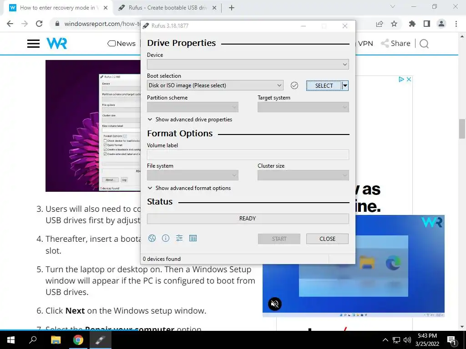Viewport: 466px width, 349px height.
Task: Open Chrome tab search chevron
Action: (393, 6)
